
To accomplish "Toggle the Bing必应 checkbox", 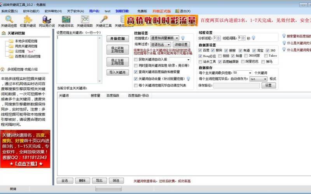I will click(200, 56).
